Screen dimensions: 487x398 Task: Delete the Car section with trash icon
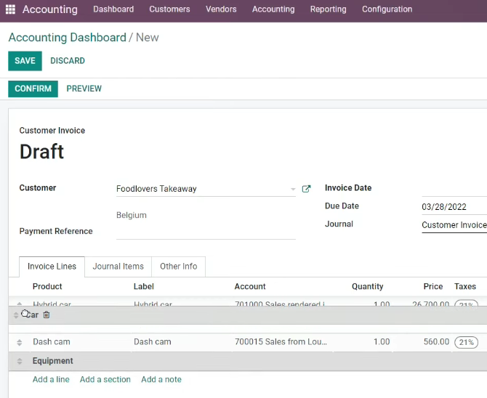(47, 314)
